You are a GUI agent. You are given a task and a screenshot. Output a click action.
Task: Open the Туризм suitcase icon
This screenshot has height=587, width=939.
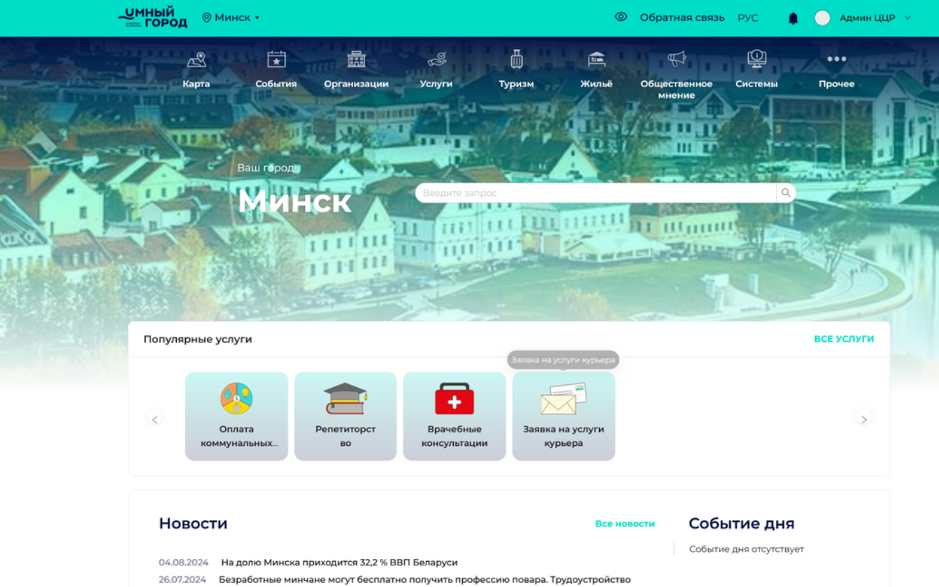point(517,59)
